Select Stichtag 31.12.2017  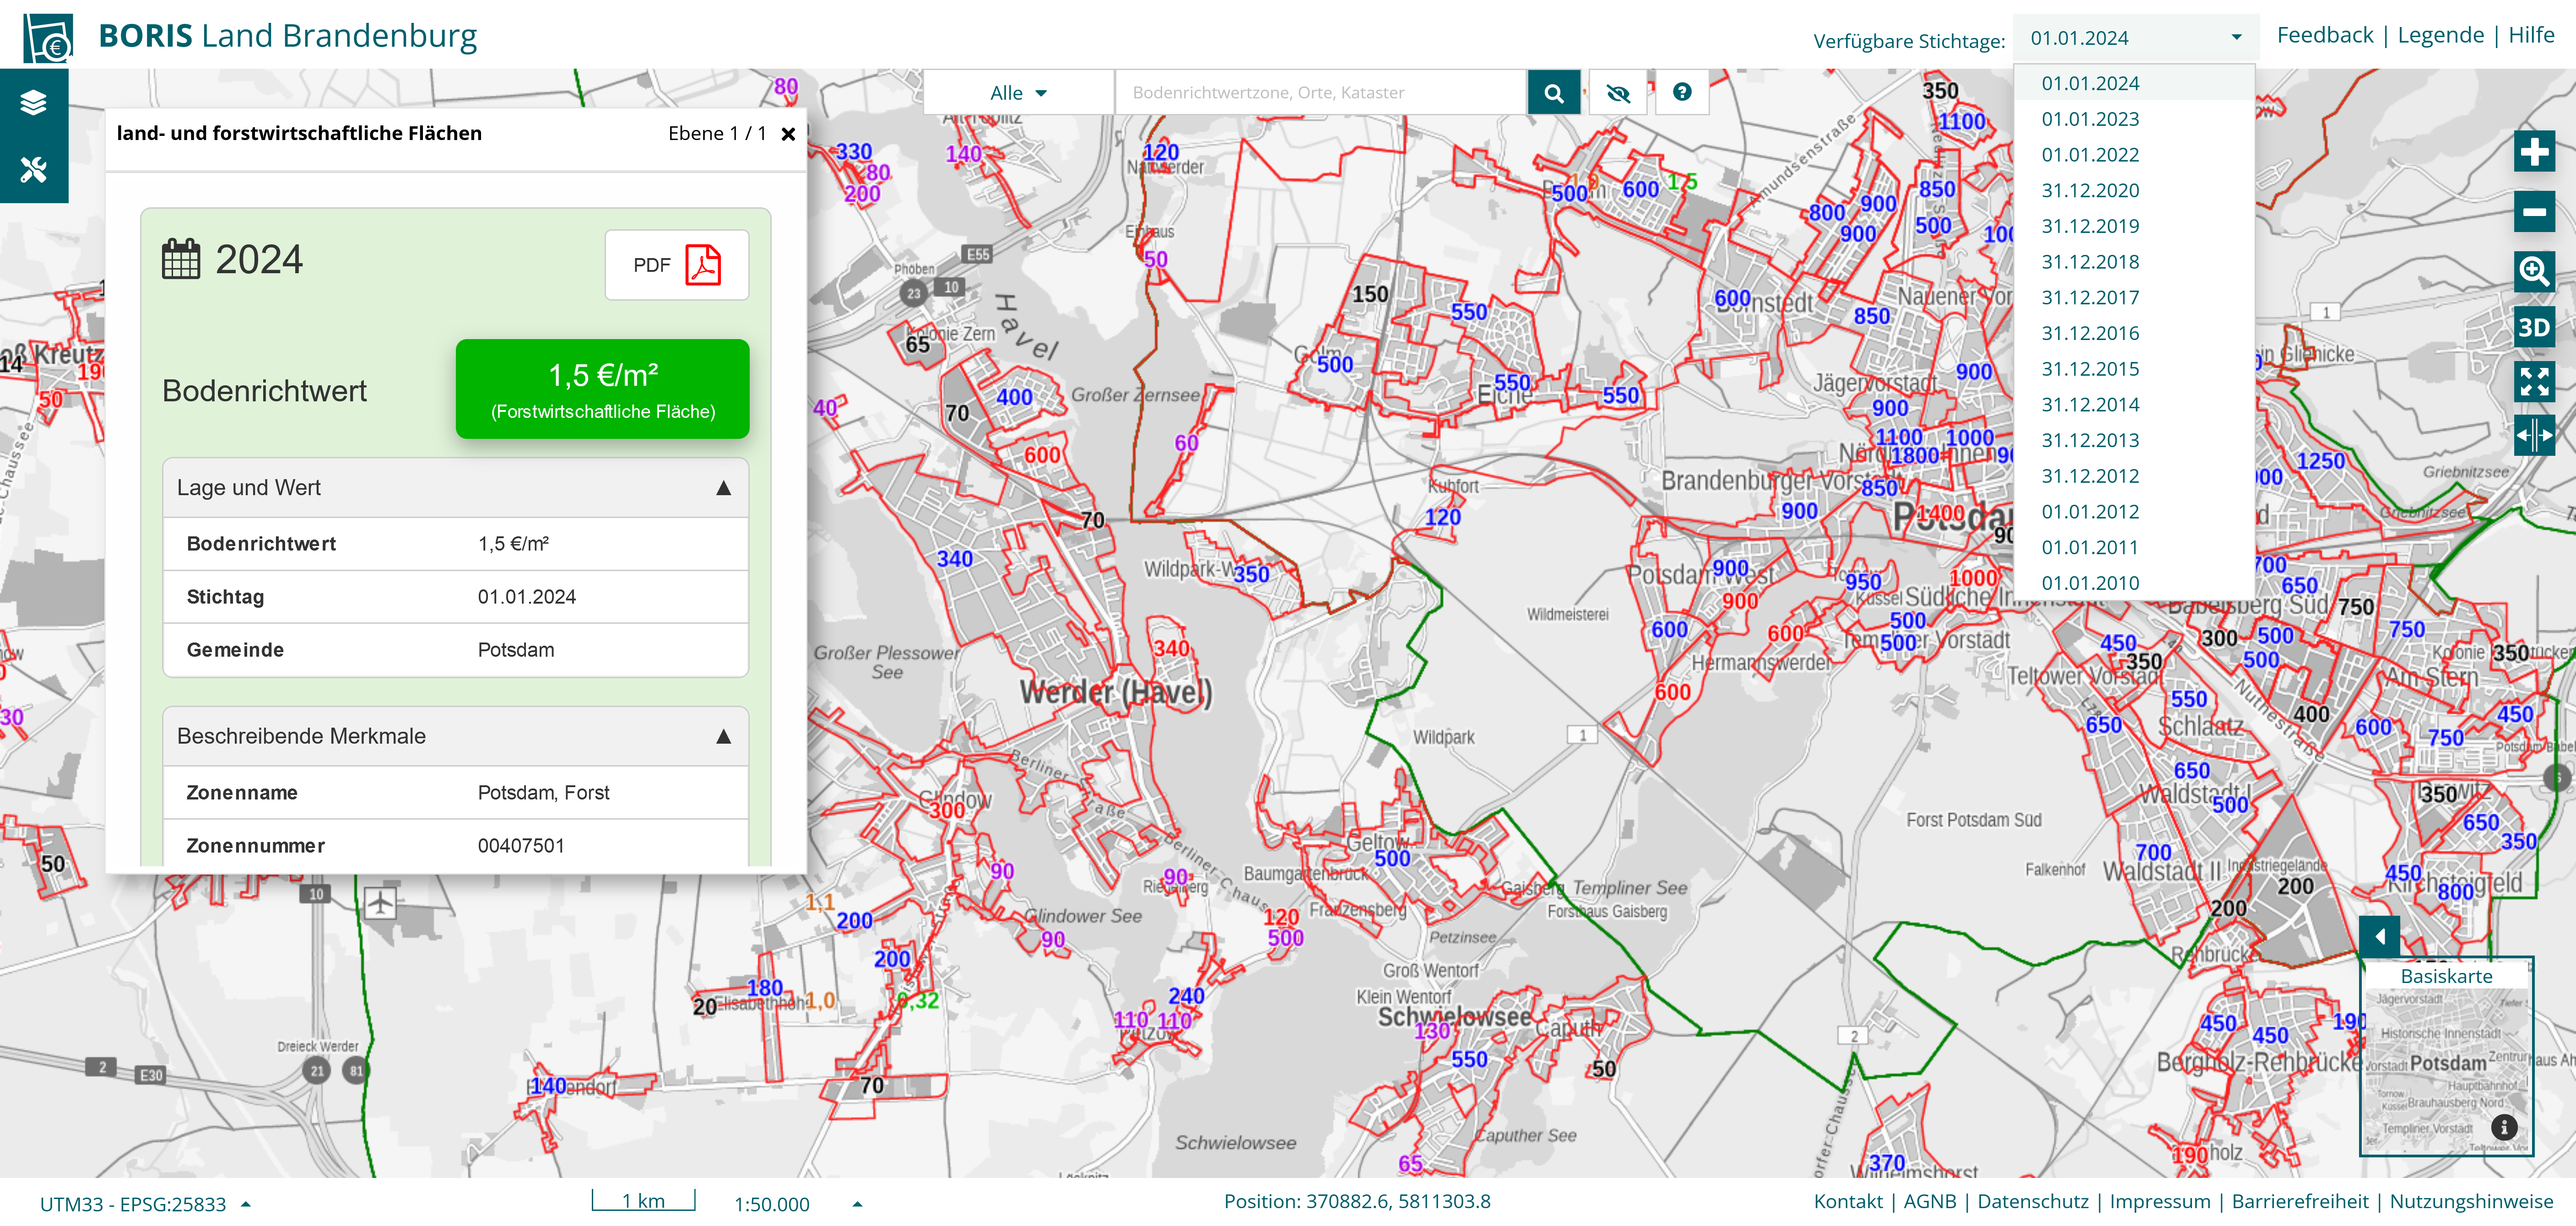point(2134,298)
